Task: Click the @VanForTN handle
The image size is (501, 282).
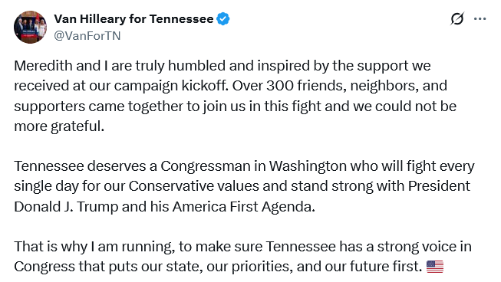Action: click(87, 36)
